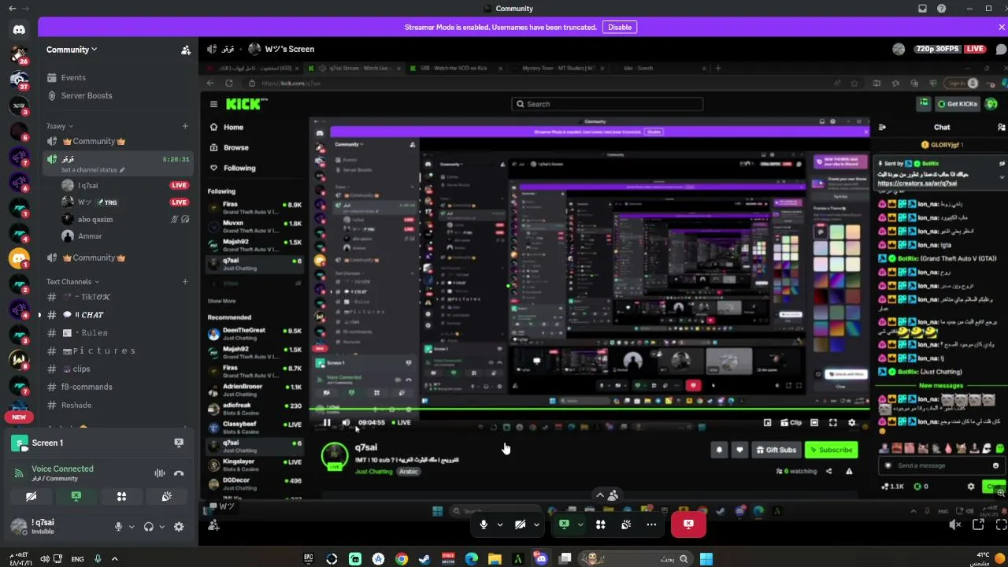Disconnect from voice using the hang-up icon
1008x567 pixels.
(x=179, y=473)
